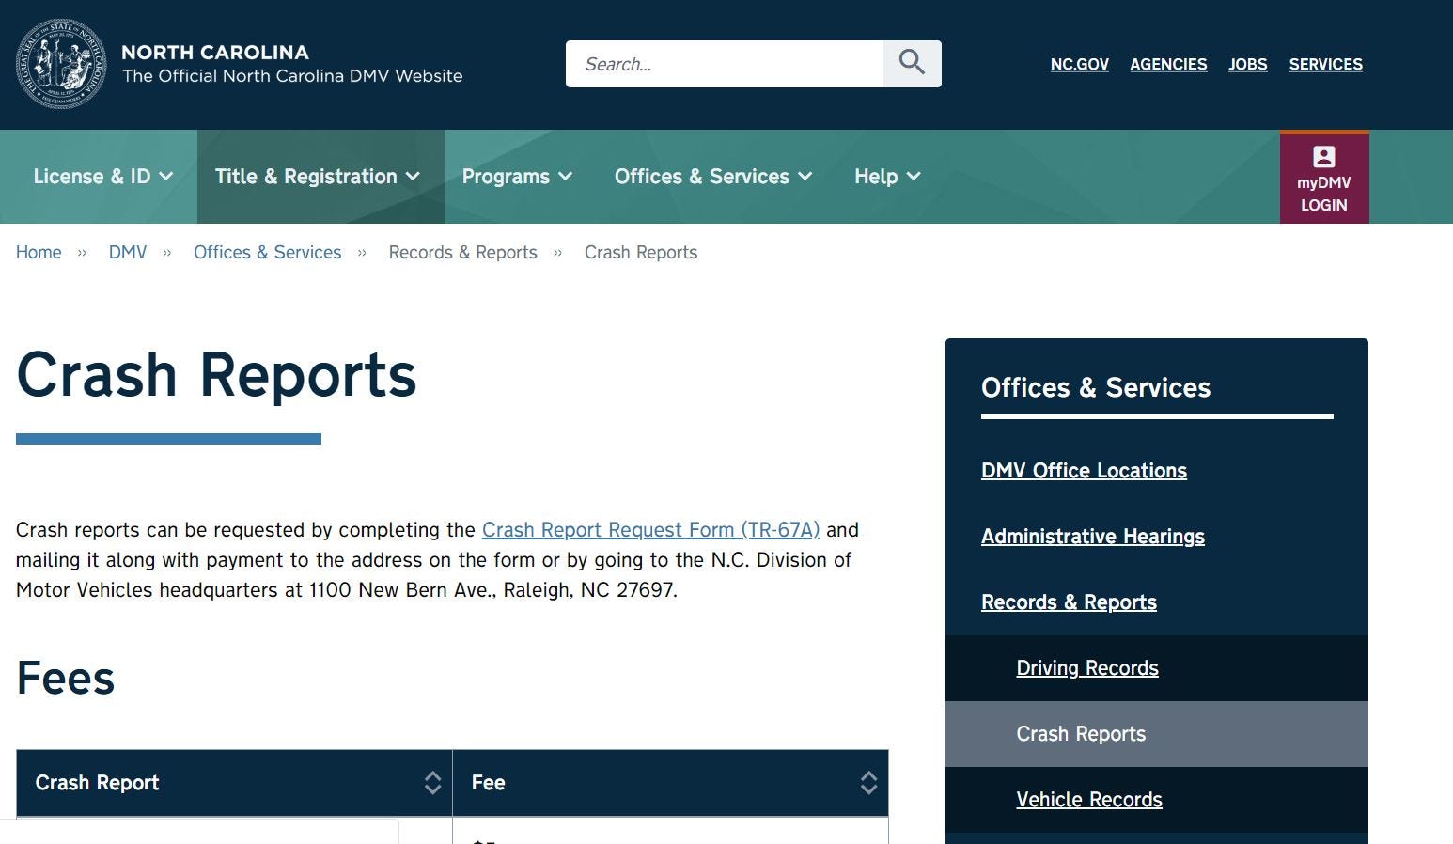Expand the License & ID menu
This screenshot has height=844, width=1453.
tap(102, 177)
